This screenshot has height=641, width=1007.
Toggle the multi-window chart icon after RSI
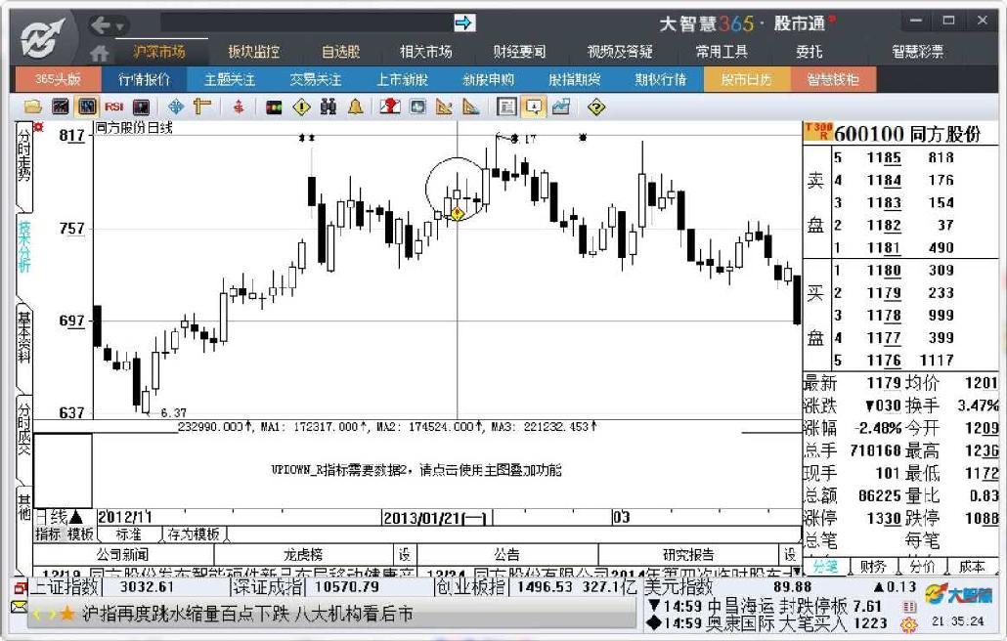[x=142, y=107]
